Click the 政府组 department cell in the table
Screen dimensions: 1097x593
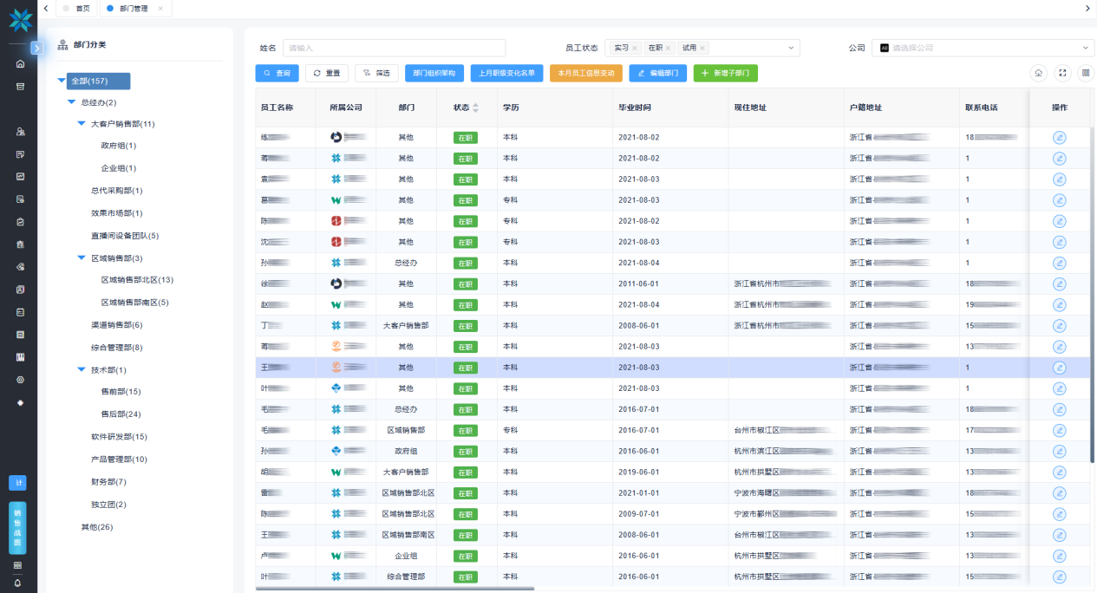tap(406, 452)
